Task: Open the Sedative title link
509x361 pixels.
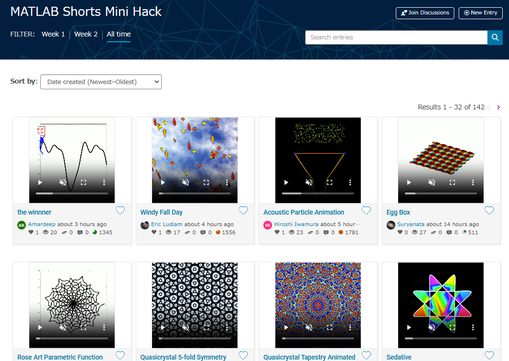Action: 399,357
